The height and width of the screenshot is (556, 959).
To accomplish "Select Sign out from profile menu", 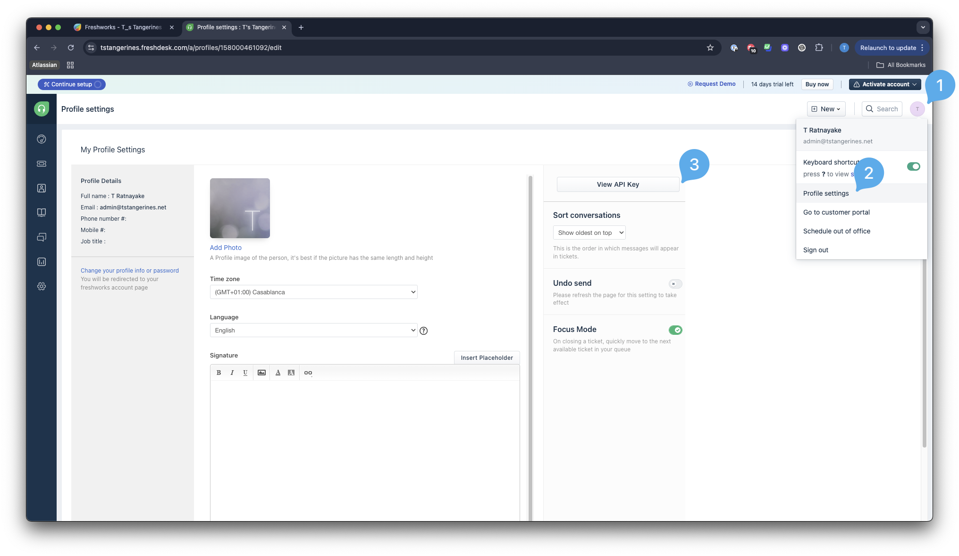I will pyautogui.click(x=816, y=250).
